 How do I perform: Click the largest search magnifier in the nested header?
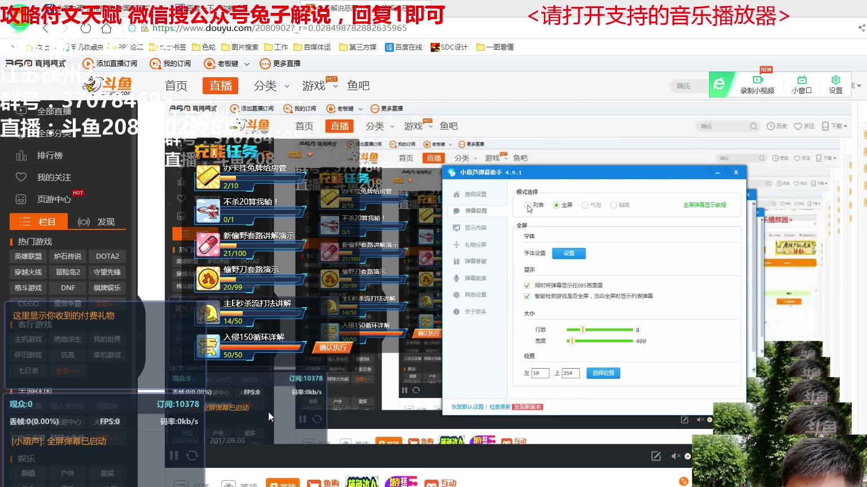tap(754, 126)
